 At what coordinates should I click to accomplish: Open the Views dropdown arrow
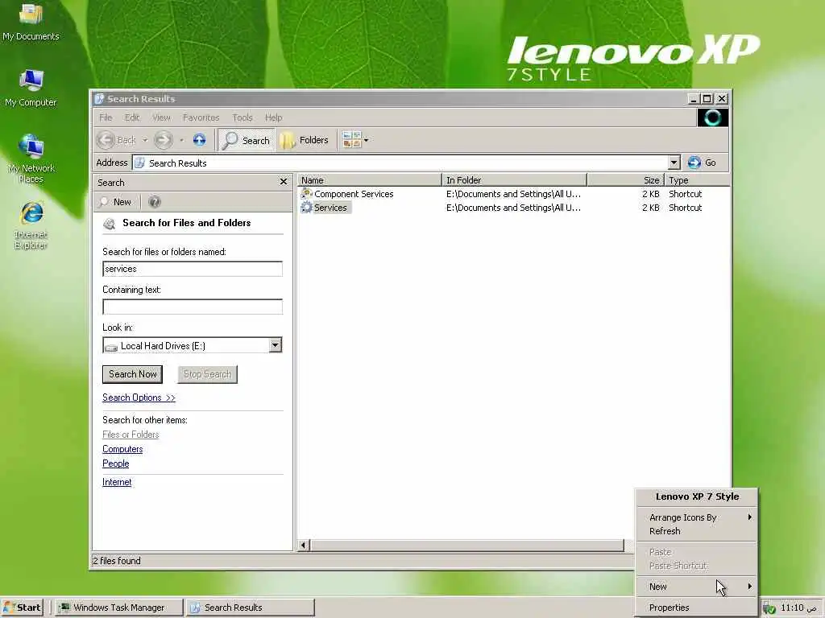click(x=367, y=140)
